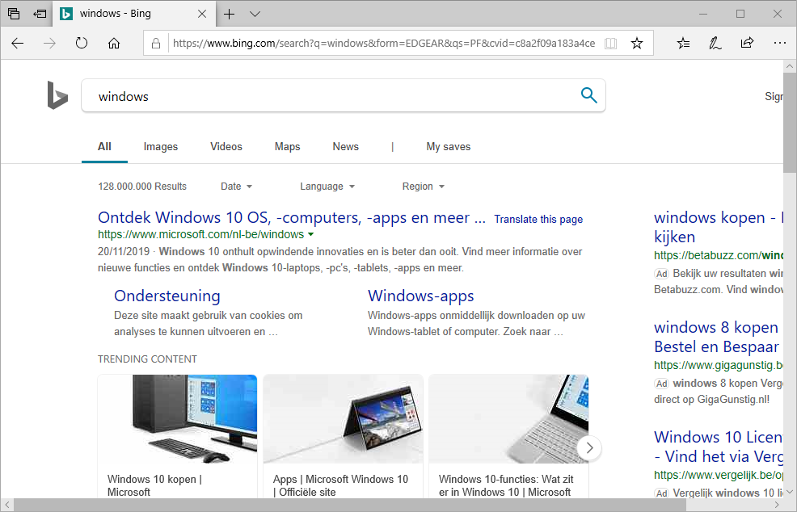This screenshot has height=512, width=797.
Task: Click vertical scrollbar down arrow
Action: click(x=790, y=492)
